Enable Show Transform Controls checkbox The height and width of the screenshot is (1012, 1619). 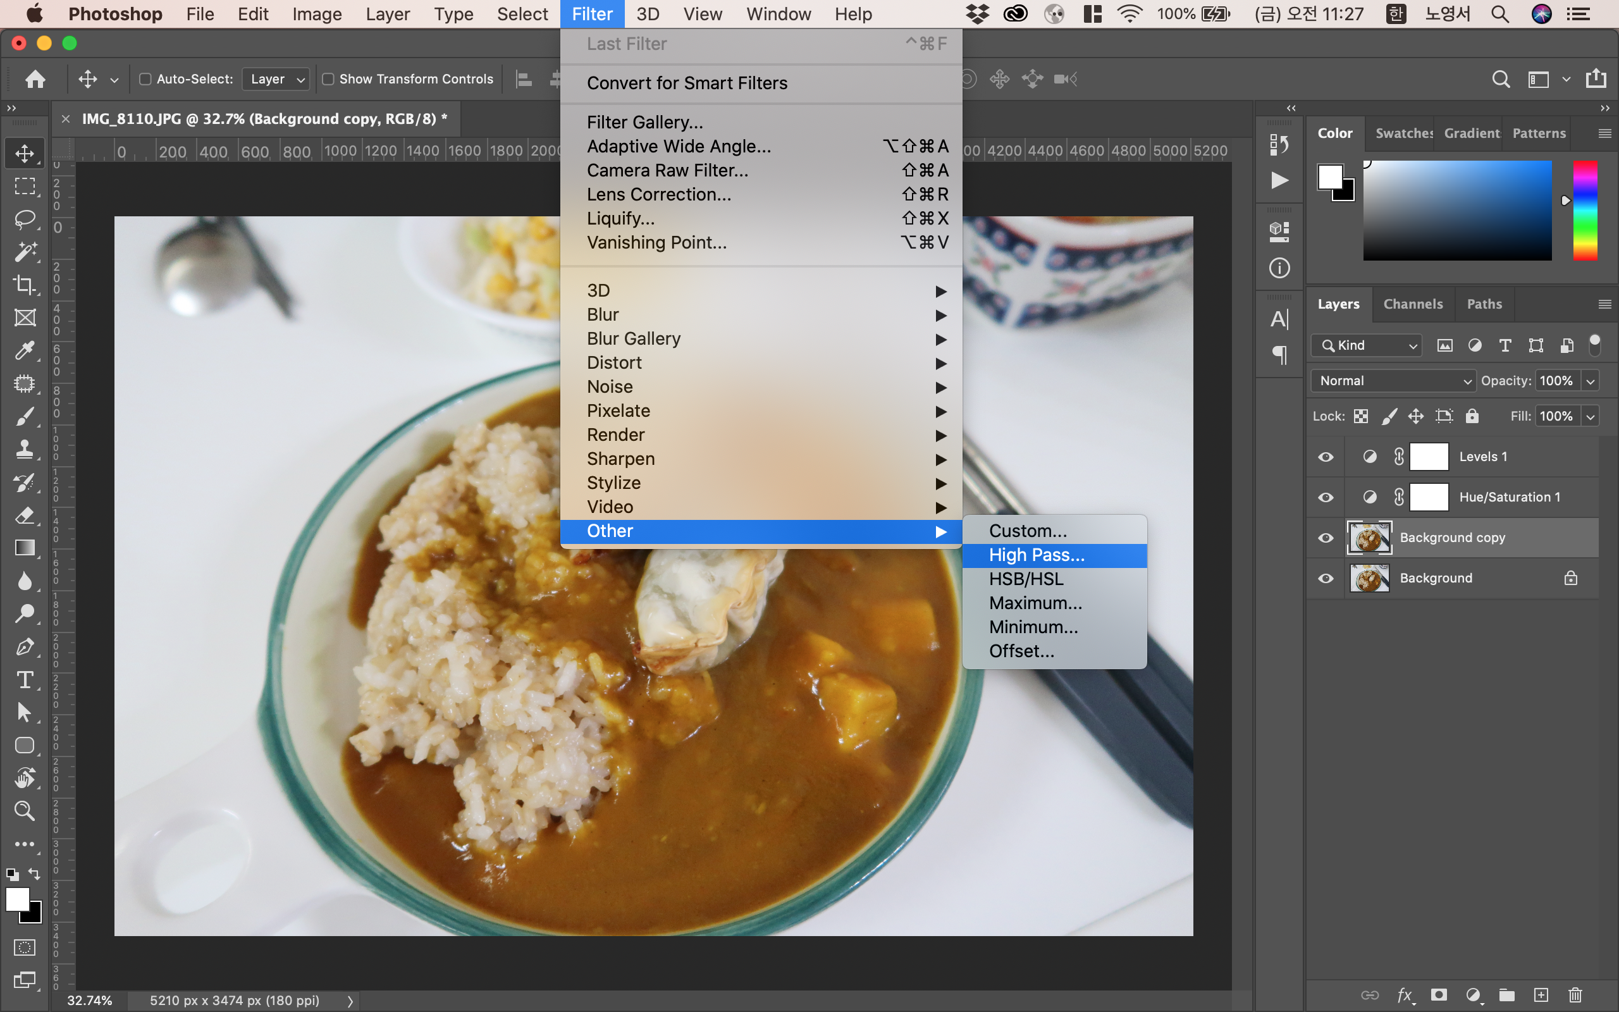328,79
